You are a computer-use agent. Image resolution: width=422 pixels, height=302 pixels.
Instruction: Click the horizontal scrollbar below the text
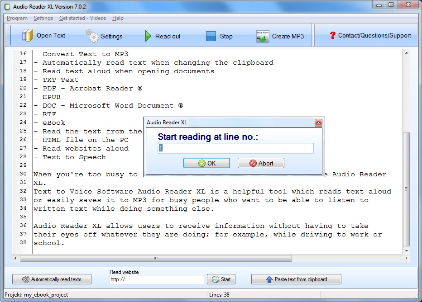tap(155, 259)
